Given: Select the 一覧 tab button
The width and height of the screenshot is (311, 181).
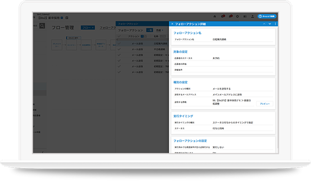Looking at the screenshot, I should coord(150,30).
